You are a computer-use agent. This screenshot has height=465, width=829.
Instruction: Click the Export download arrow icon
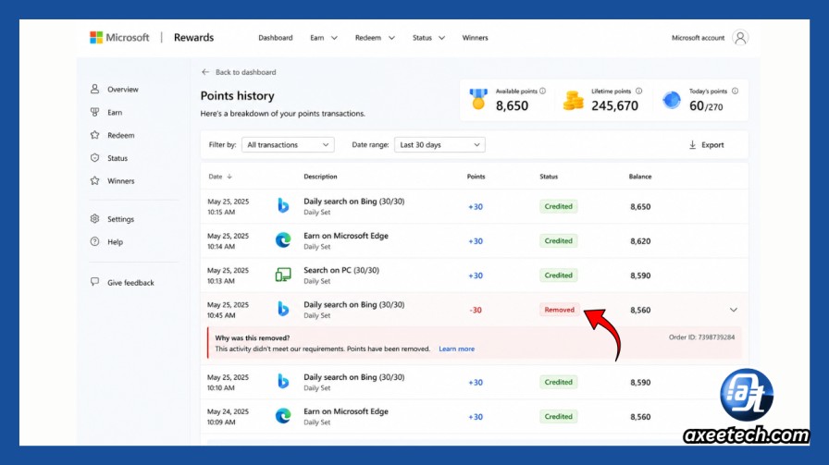click(693, 145)
